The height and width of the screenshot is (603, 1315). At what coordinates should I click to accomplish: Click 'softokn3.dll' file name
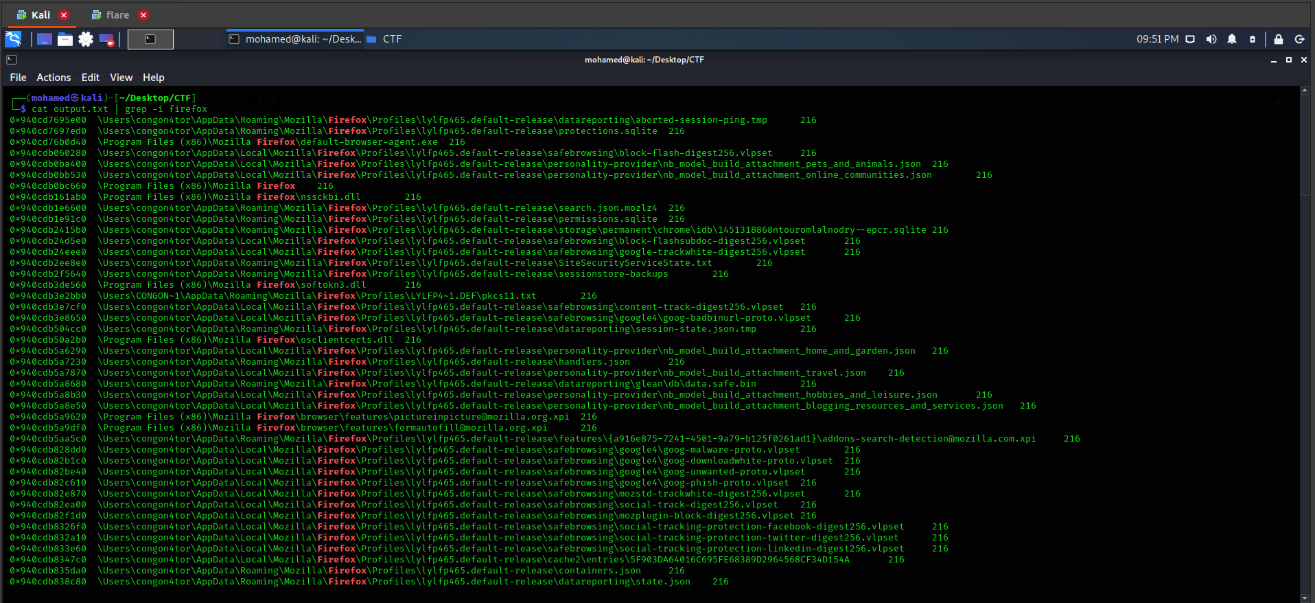[334, 285]
